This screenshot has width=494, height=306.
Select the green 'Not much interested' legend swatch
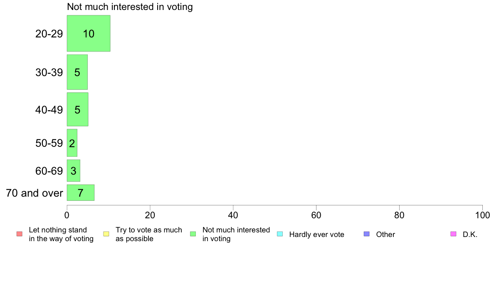(193, 234)
